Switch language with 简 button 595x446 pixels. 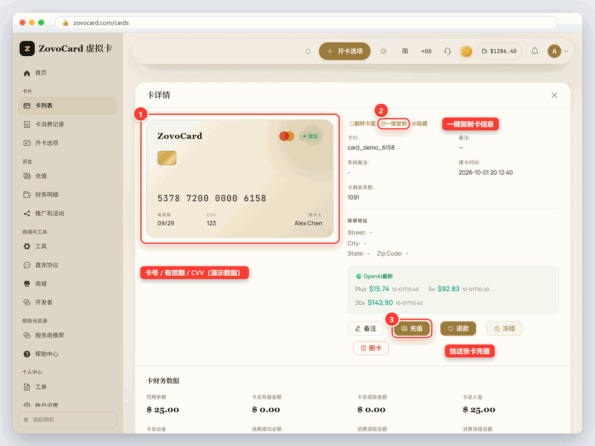point(405,51)
